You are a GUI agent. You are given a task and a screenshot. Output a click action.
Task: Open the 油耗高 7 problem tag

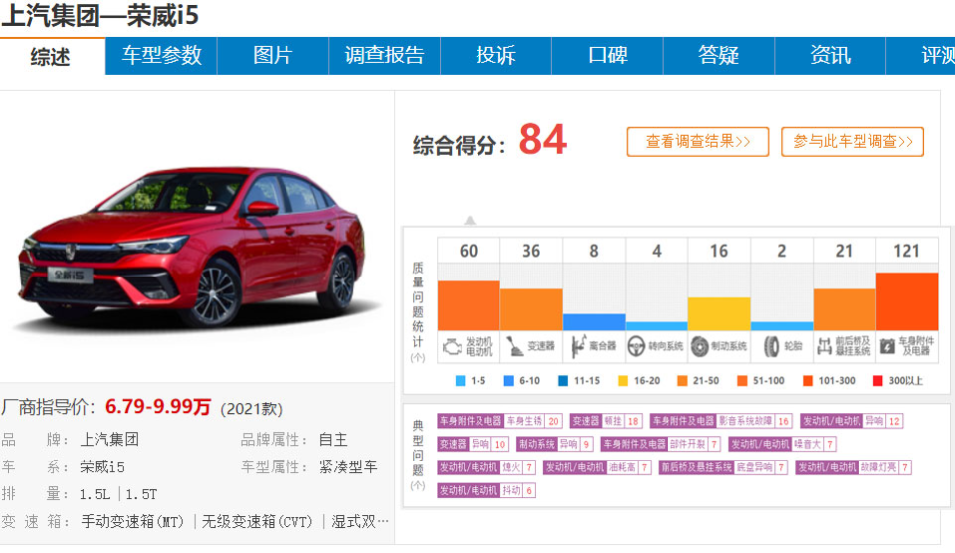coord(597,467)
